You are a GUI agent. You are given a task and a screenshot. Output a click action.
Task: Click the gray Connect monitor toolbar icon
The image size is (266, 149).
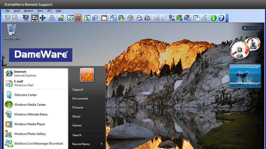coord(8,18)
